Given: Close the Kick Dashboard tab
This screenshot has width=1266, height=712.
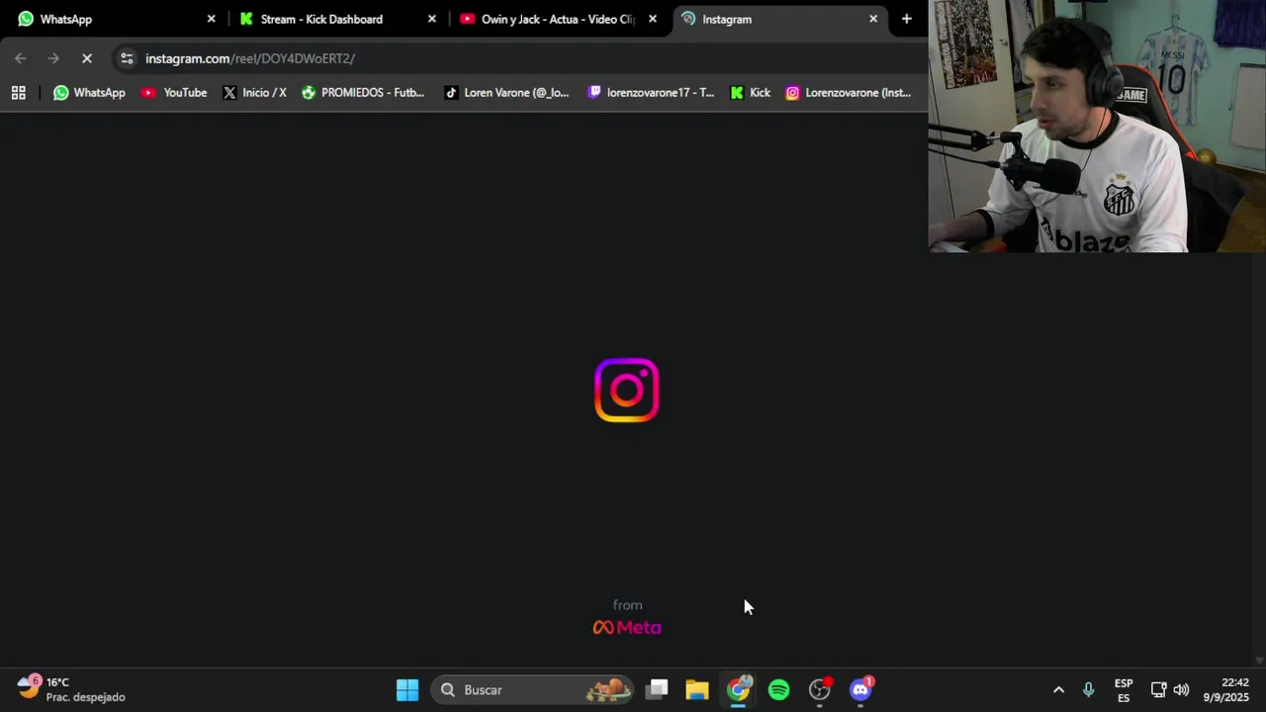Looking at the screenshot, I should tap(431, 19).
